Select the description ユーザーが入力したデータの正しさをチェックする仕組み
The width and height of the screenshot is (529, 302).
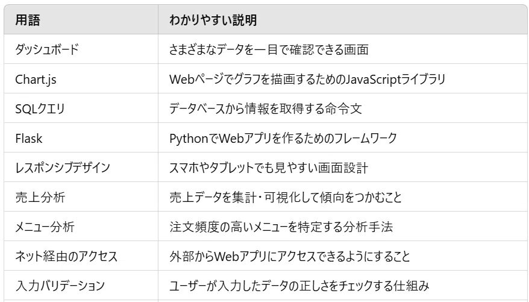pyautogui.click(x=299, y=286)
